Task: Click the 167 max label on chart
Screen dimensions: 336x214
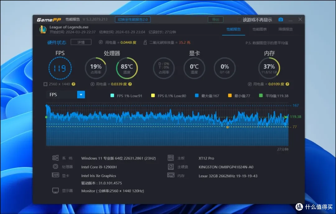Action: (x=296, y=105)
